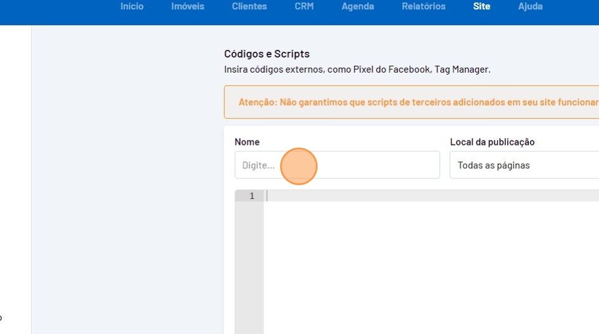Click line number 1 in editor gutter
This screenshot has height=334, width=599.
pyautogui.click(x=251, y=196)
